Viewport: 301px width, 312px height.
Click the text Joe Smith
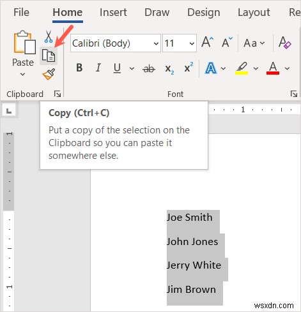point(189,218)
